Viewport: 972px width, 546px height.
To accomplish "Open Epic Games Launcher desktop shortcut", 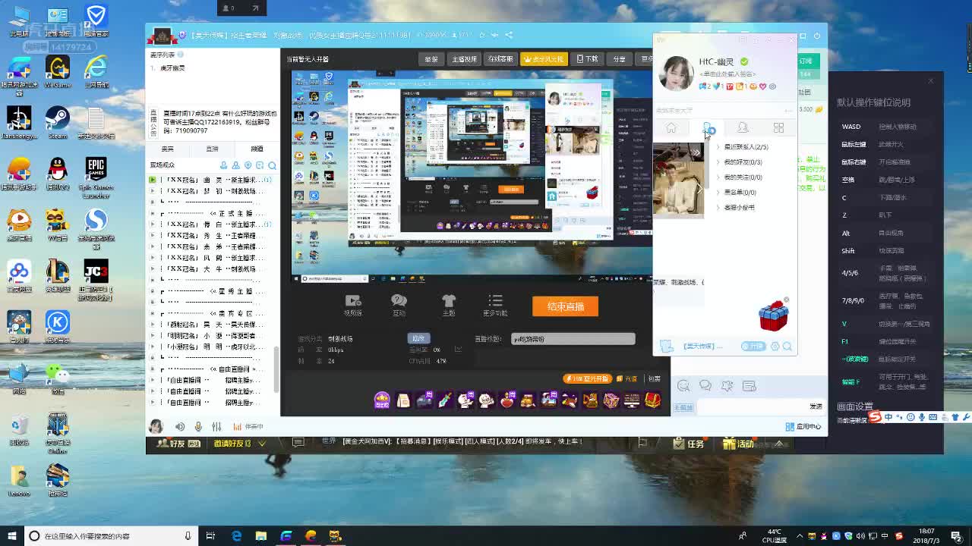I will coord(96,178).
